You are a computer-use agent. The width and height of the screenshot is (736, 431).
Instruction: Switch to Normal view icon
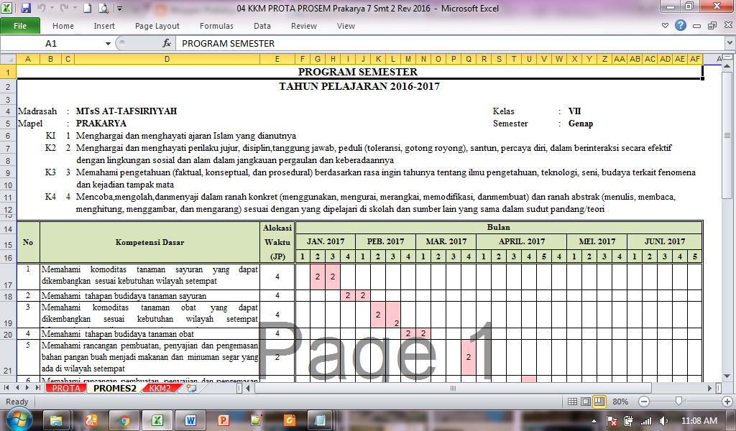pyautogui.click(x=572, y=402)
